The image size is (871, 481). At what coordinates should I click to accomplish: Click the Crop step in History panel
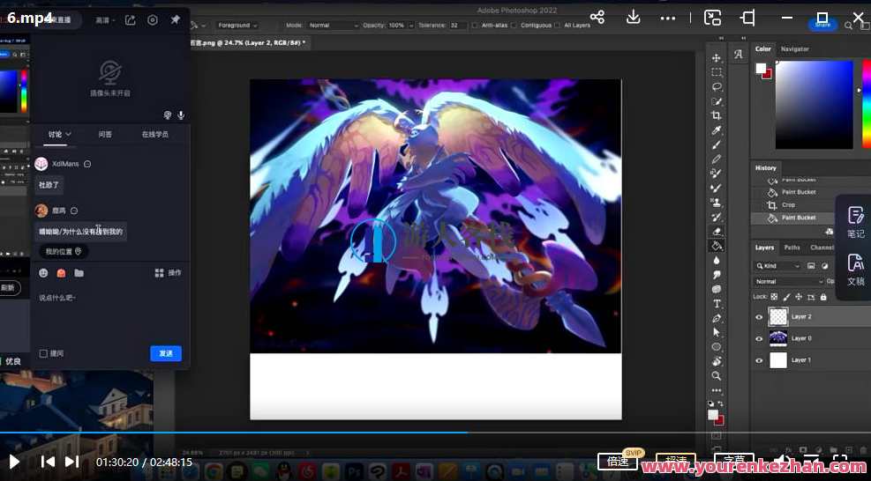(x=788, y=204)
